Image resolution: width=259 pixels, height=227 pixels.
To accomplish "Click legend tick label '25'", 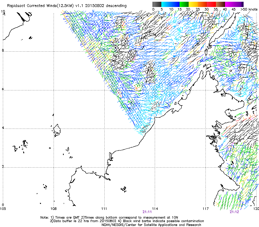I will click(198, 9).
